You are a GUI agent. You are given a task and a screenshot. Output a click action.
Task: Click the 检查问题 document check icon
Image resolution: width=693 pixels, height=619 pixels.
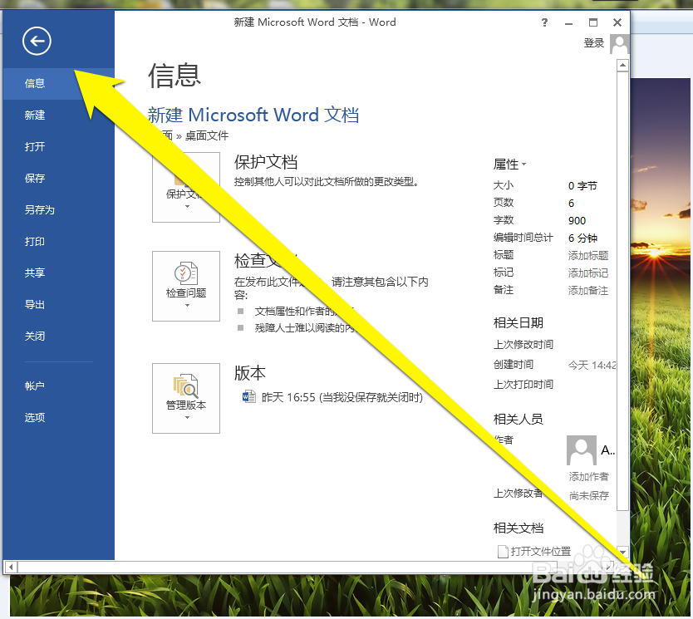click(x=186, y=273)
